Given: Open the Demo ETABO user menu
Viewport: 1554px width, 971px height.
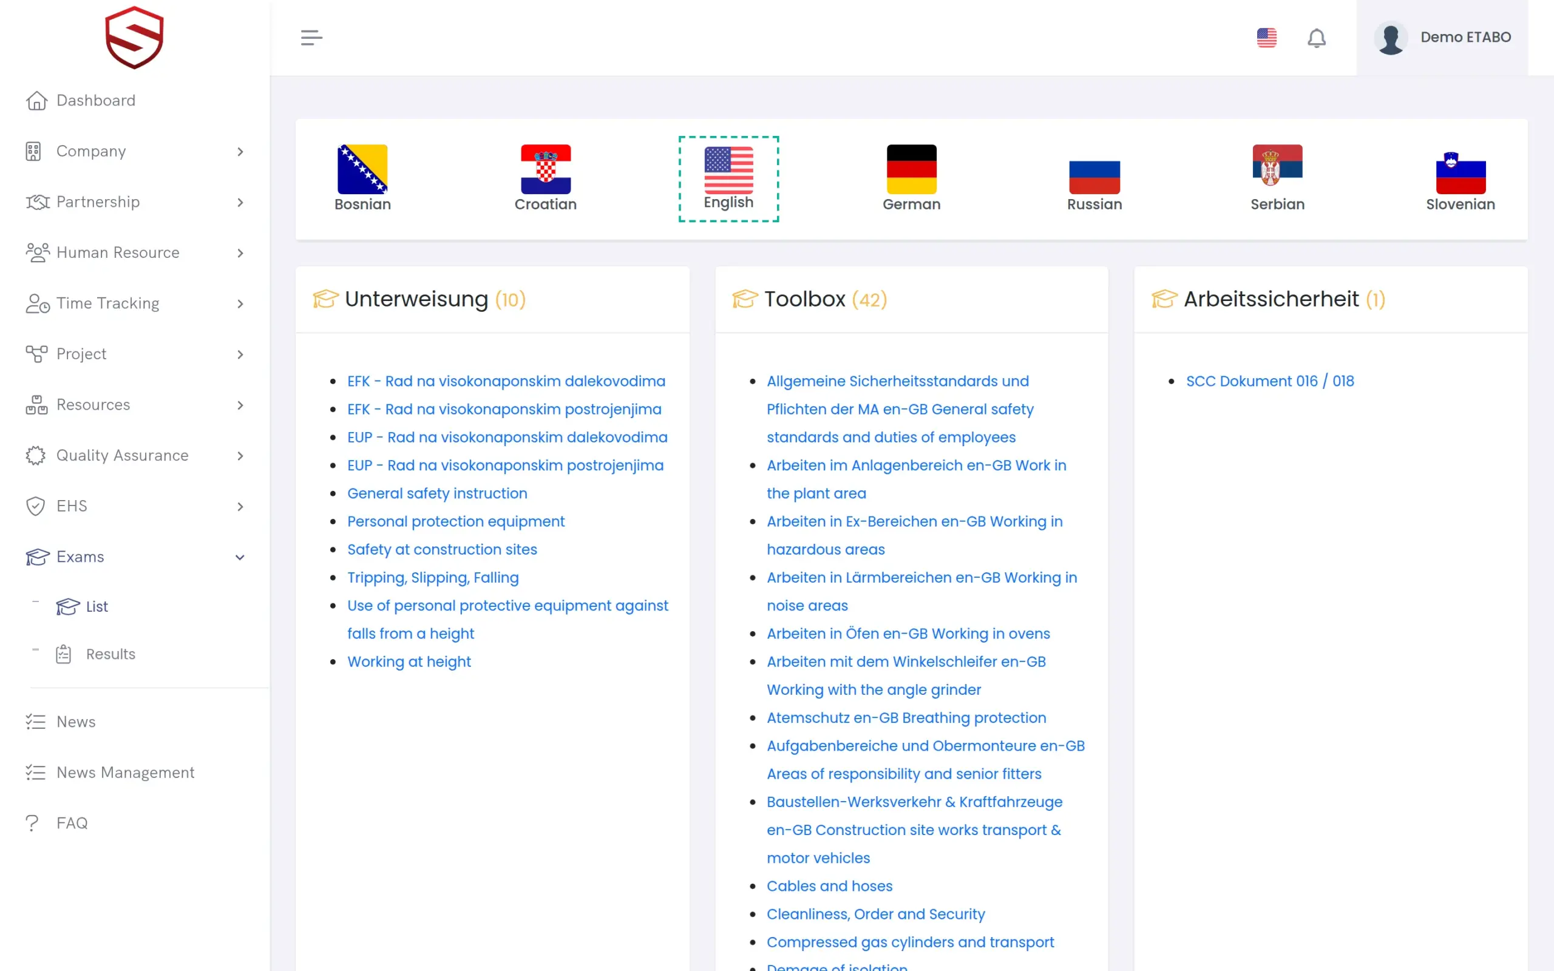Looking at the screenshot, I should click(x=1442, y=37).
